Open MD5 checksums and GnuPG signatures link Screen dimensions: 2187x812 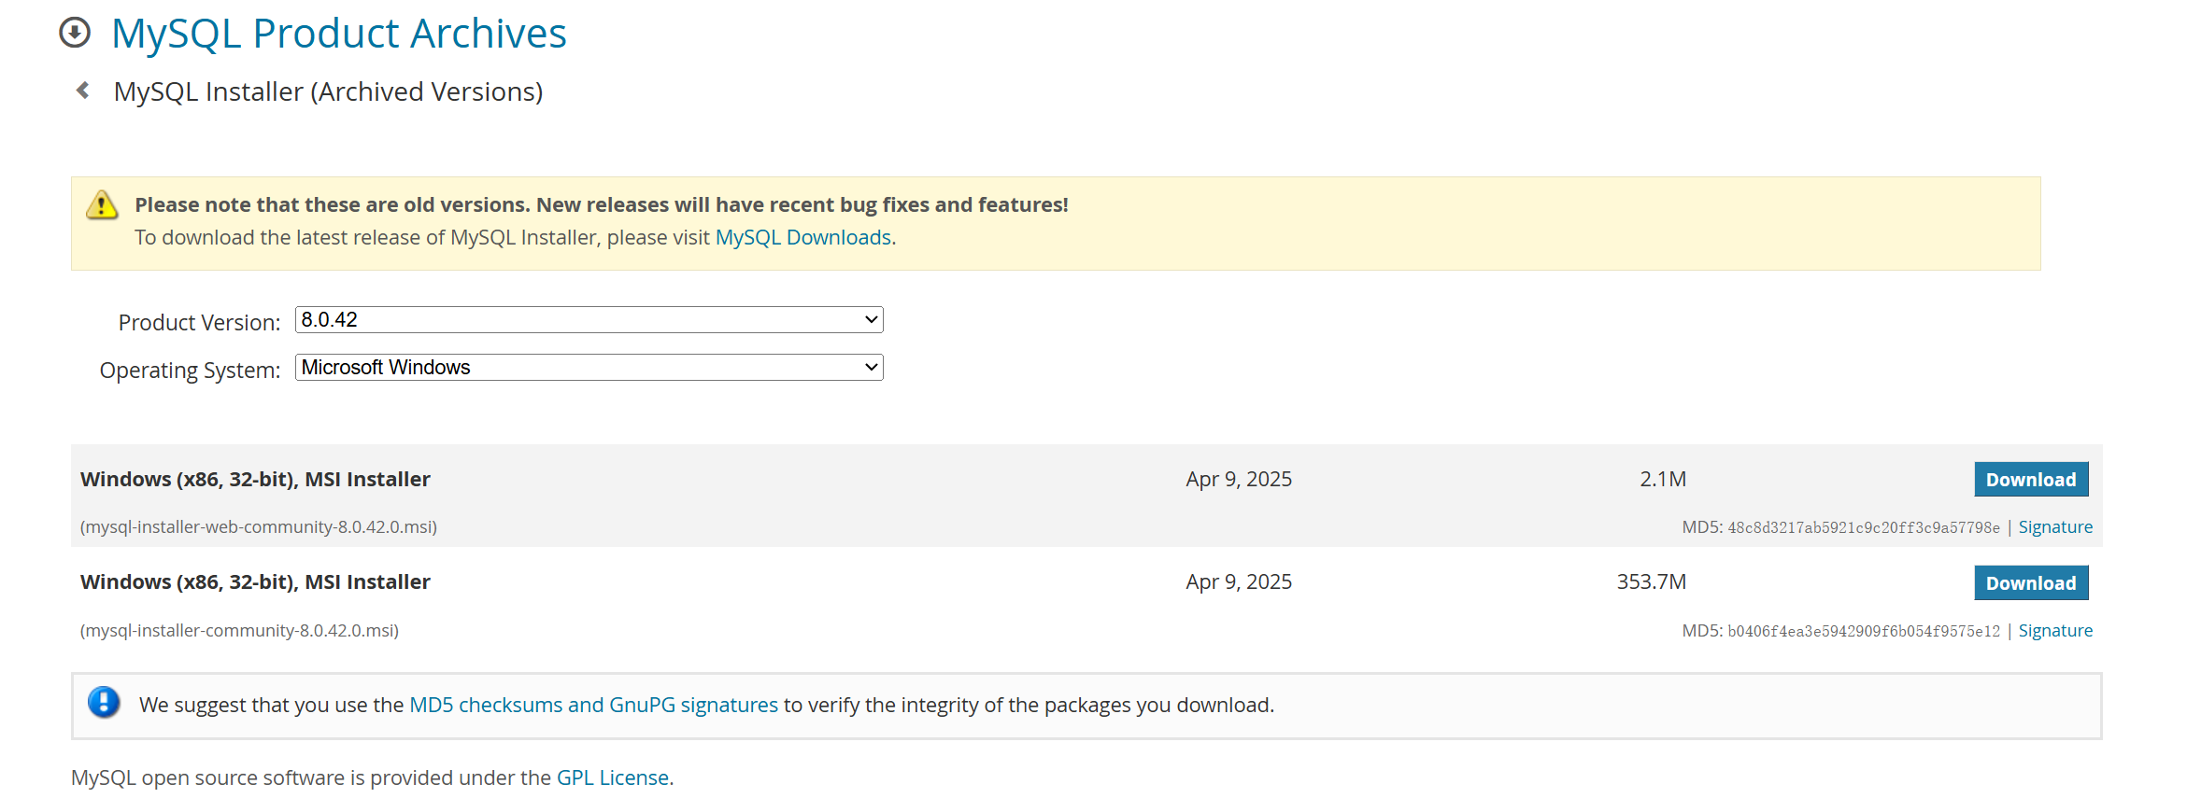click(x=593, y=706)
